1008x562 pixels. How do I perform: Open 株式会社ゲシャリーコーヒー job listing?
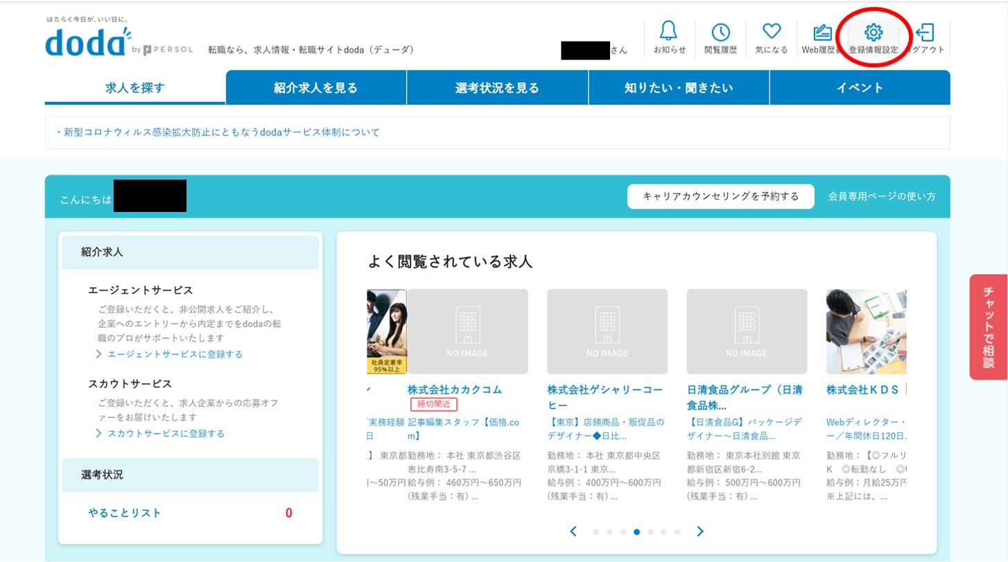click(x=605, y=397)
